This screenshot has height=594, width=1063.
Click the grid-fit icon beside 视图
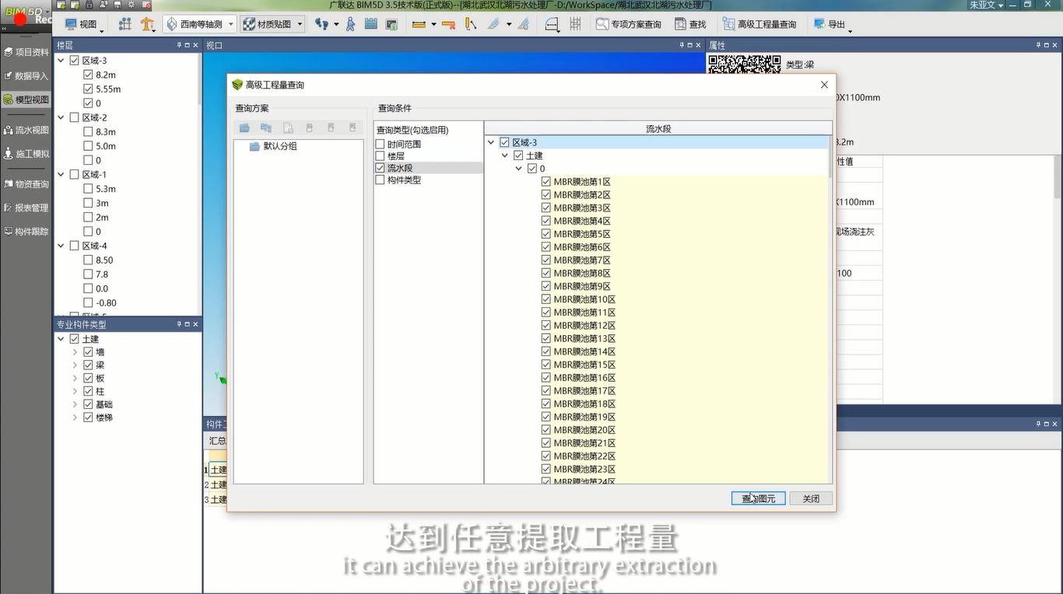125,24
